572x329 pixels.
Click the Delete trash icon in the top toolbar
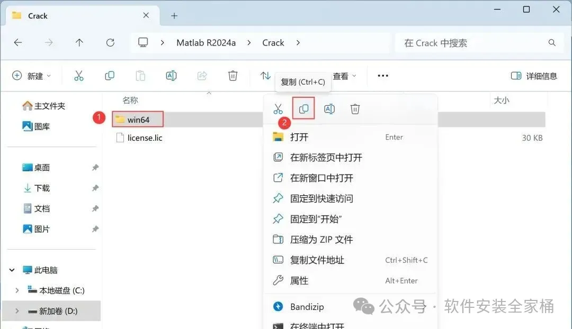233,76
